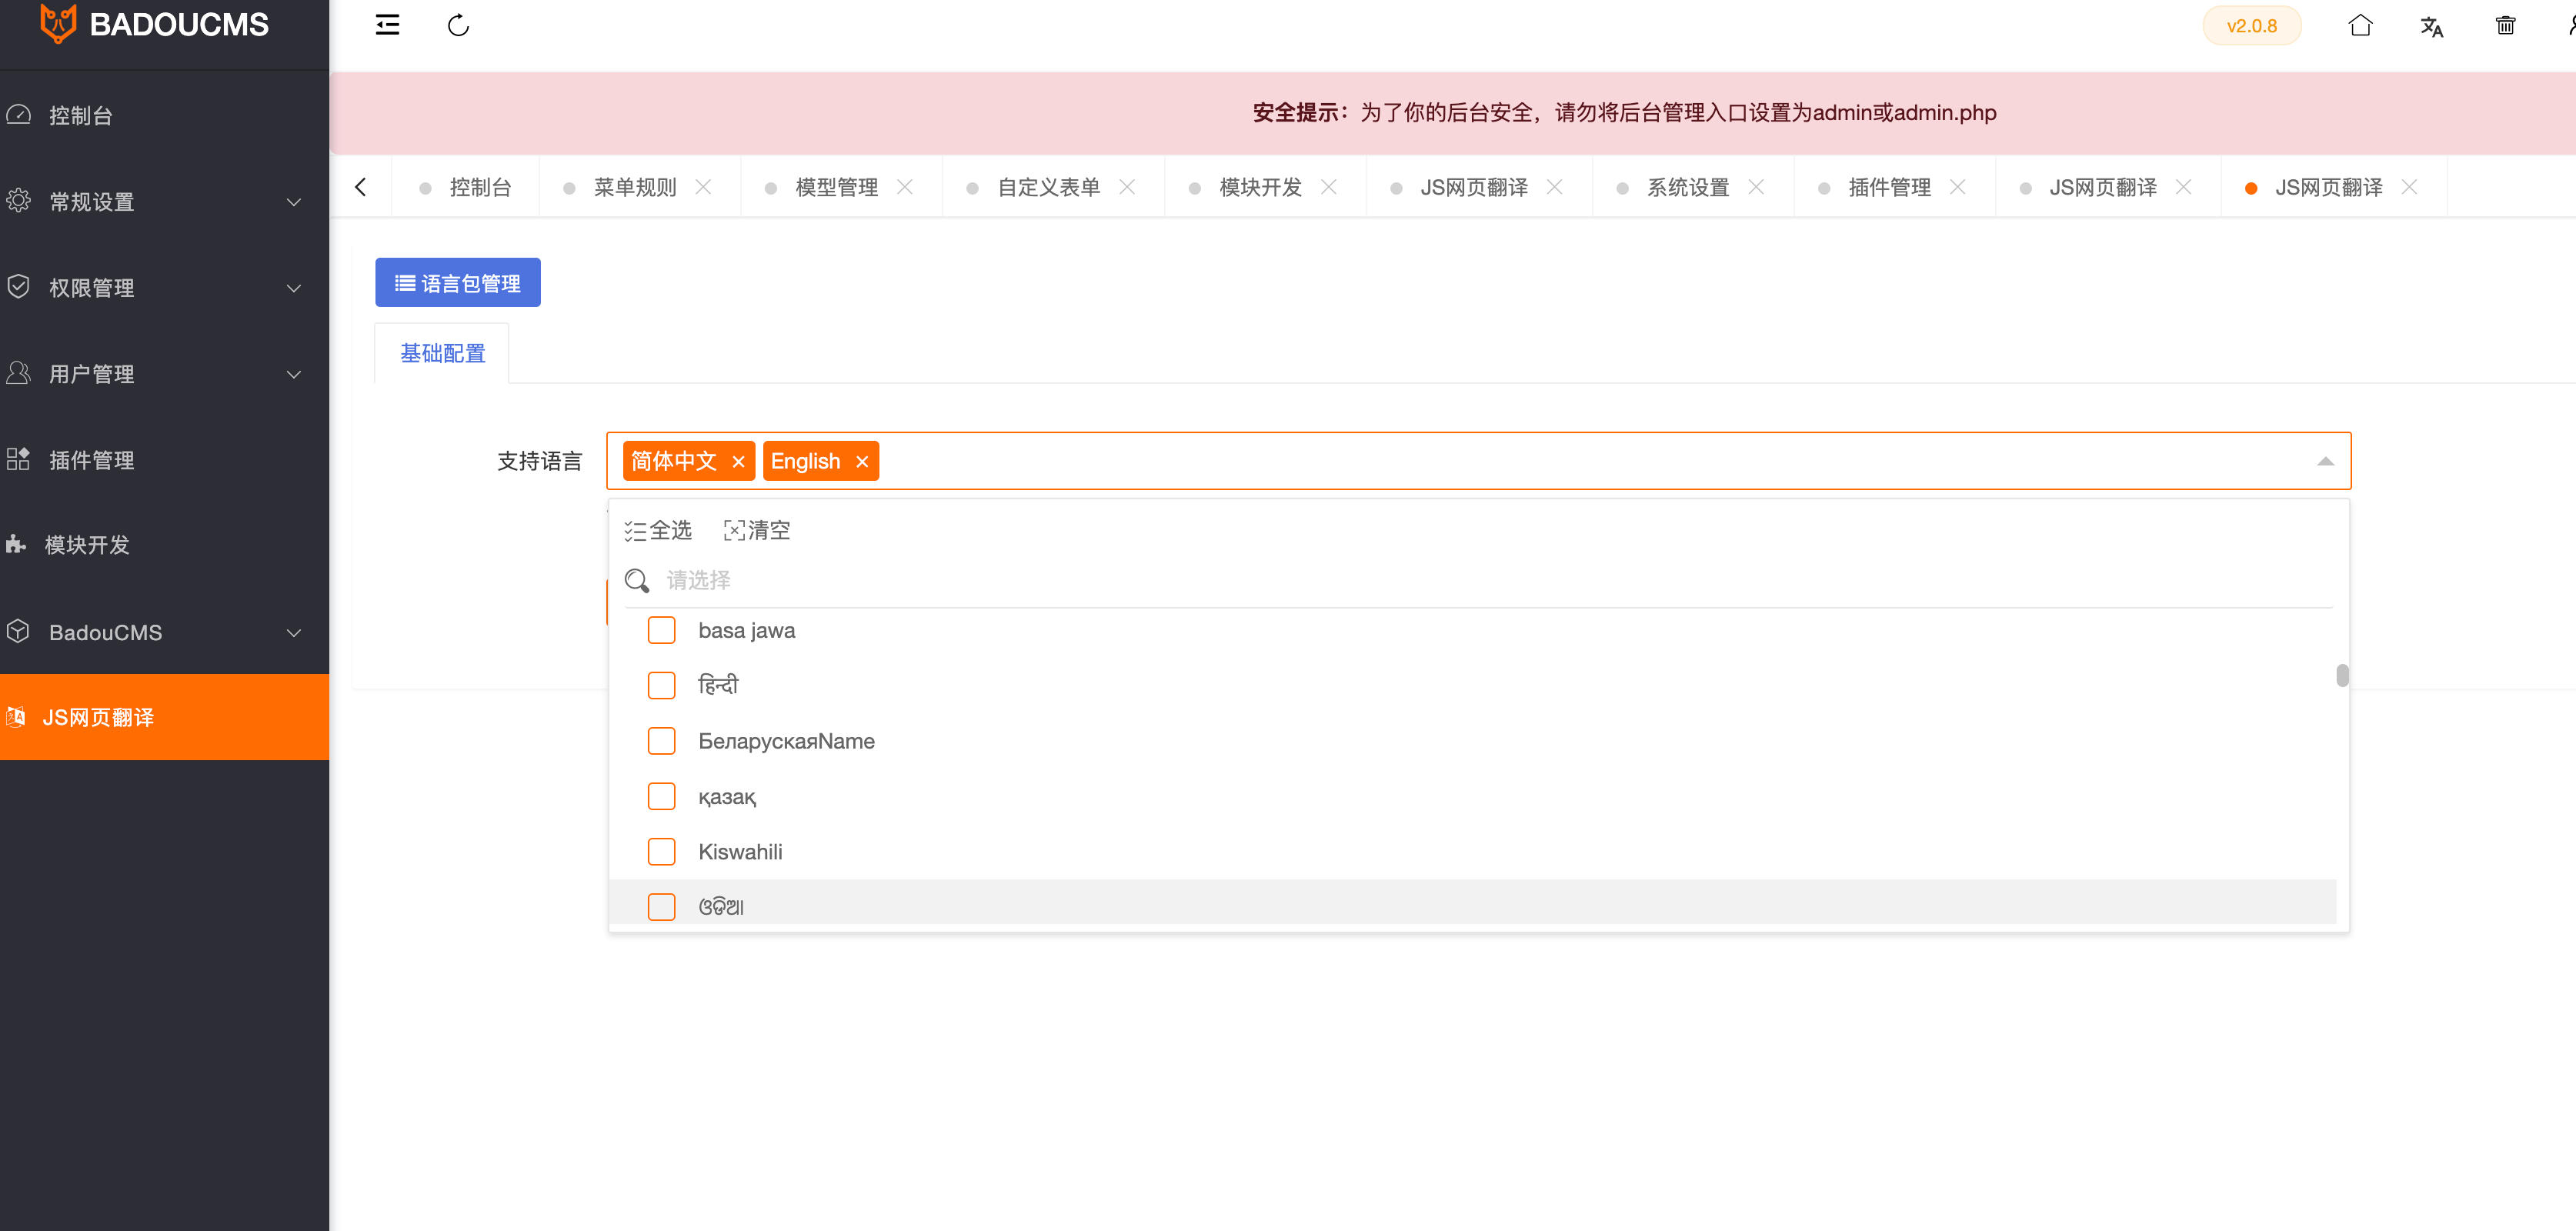This screenshot has height=1231, width=2576.
Task: Remove the English language tag
Action: pyautogui.click(x=861, y=461)
